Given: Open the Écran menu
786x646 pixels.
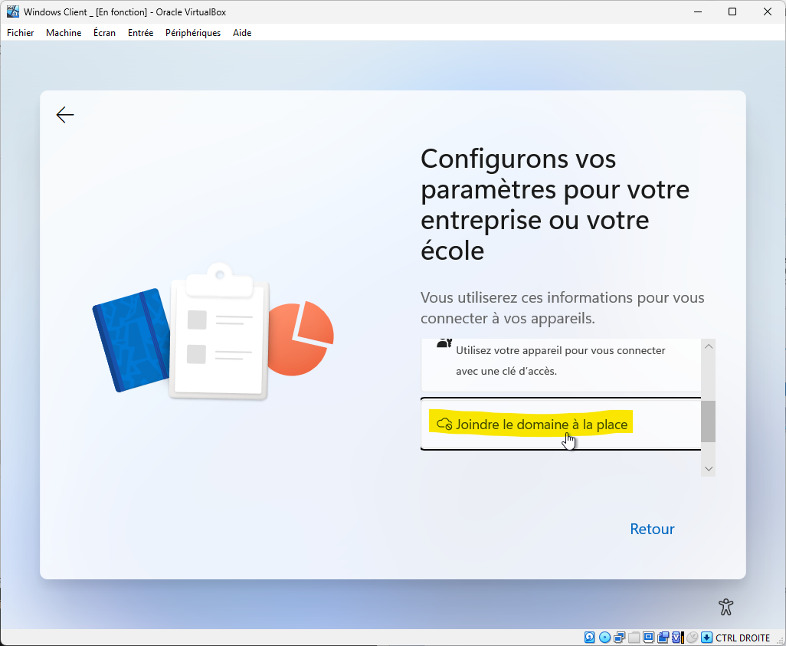Looking at the screenshot, I should pyautogui.click(x=104, y=33).
